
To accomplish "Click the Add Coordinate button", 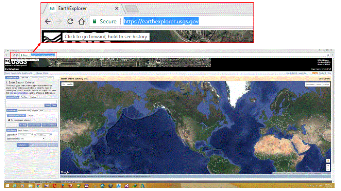I will [34, 125].
